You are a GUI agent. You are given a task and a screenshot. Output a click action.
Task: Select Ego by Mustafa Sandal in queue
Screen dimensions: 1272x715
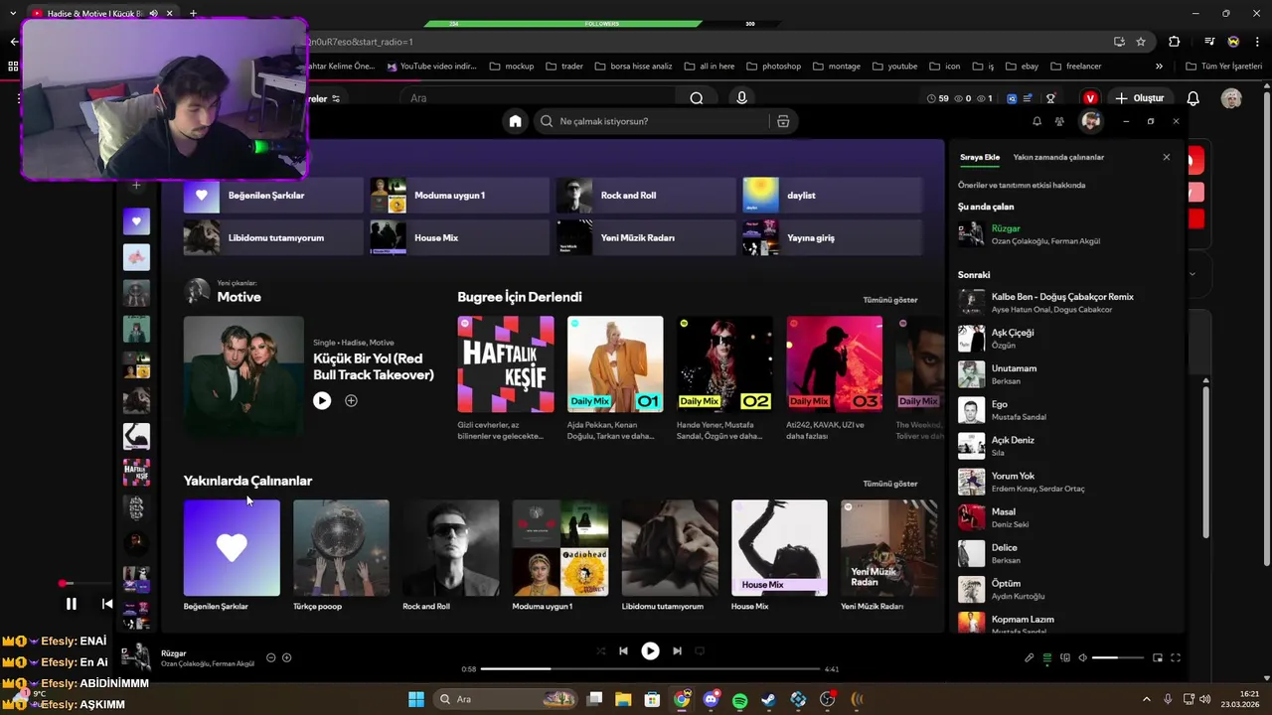click(1065, 410)
